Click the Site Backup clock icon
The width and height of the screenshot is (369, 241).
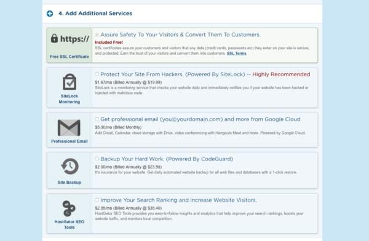pyautogui.click(x=69, y=167)
